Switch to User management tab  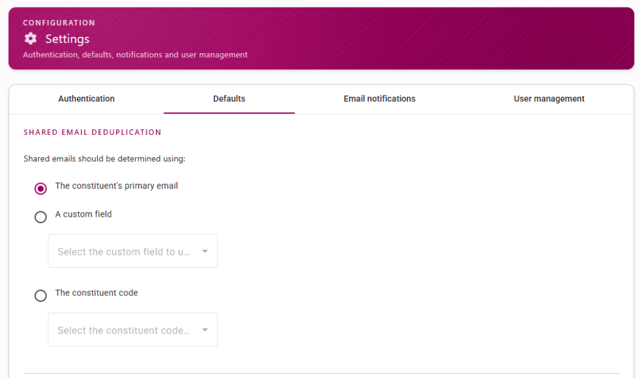pyautogui.click(x=549, y=99)
